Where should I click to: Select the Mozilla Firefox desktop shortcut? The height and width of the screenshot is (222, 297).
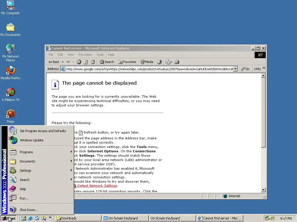(x=10, y=73)
